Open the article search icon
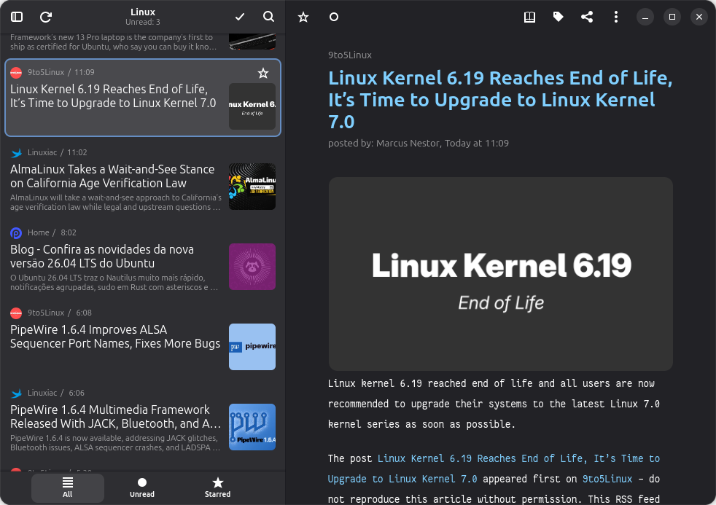Image resolution: width=716 pixels, height=505 pixels. (x=269, y=17)
